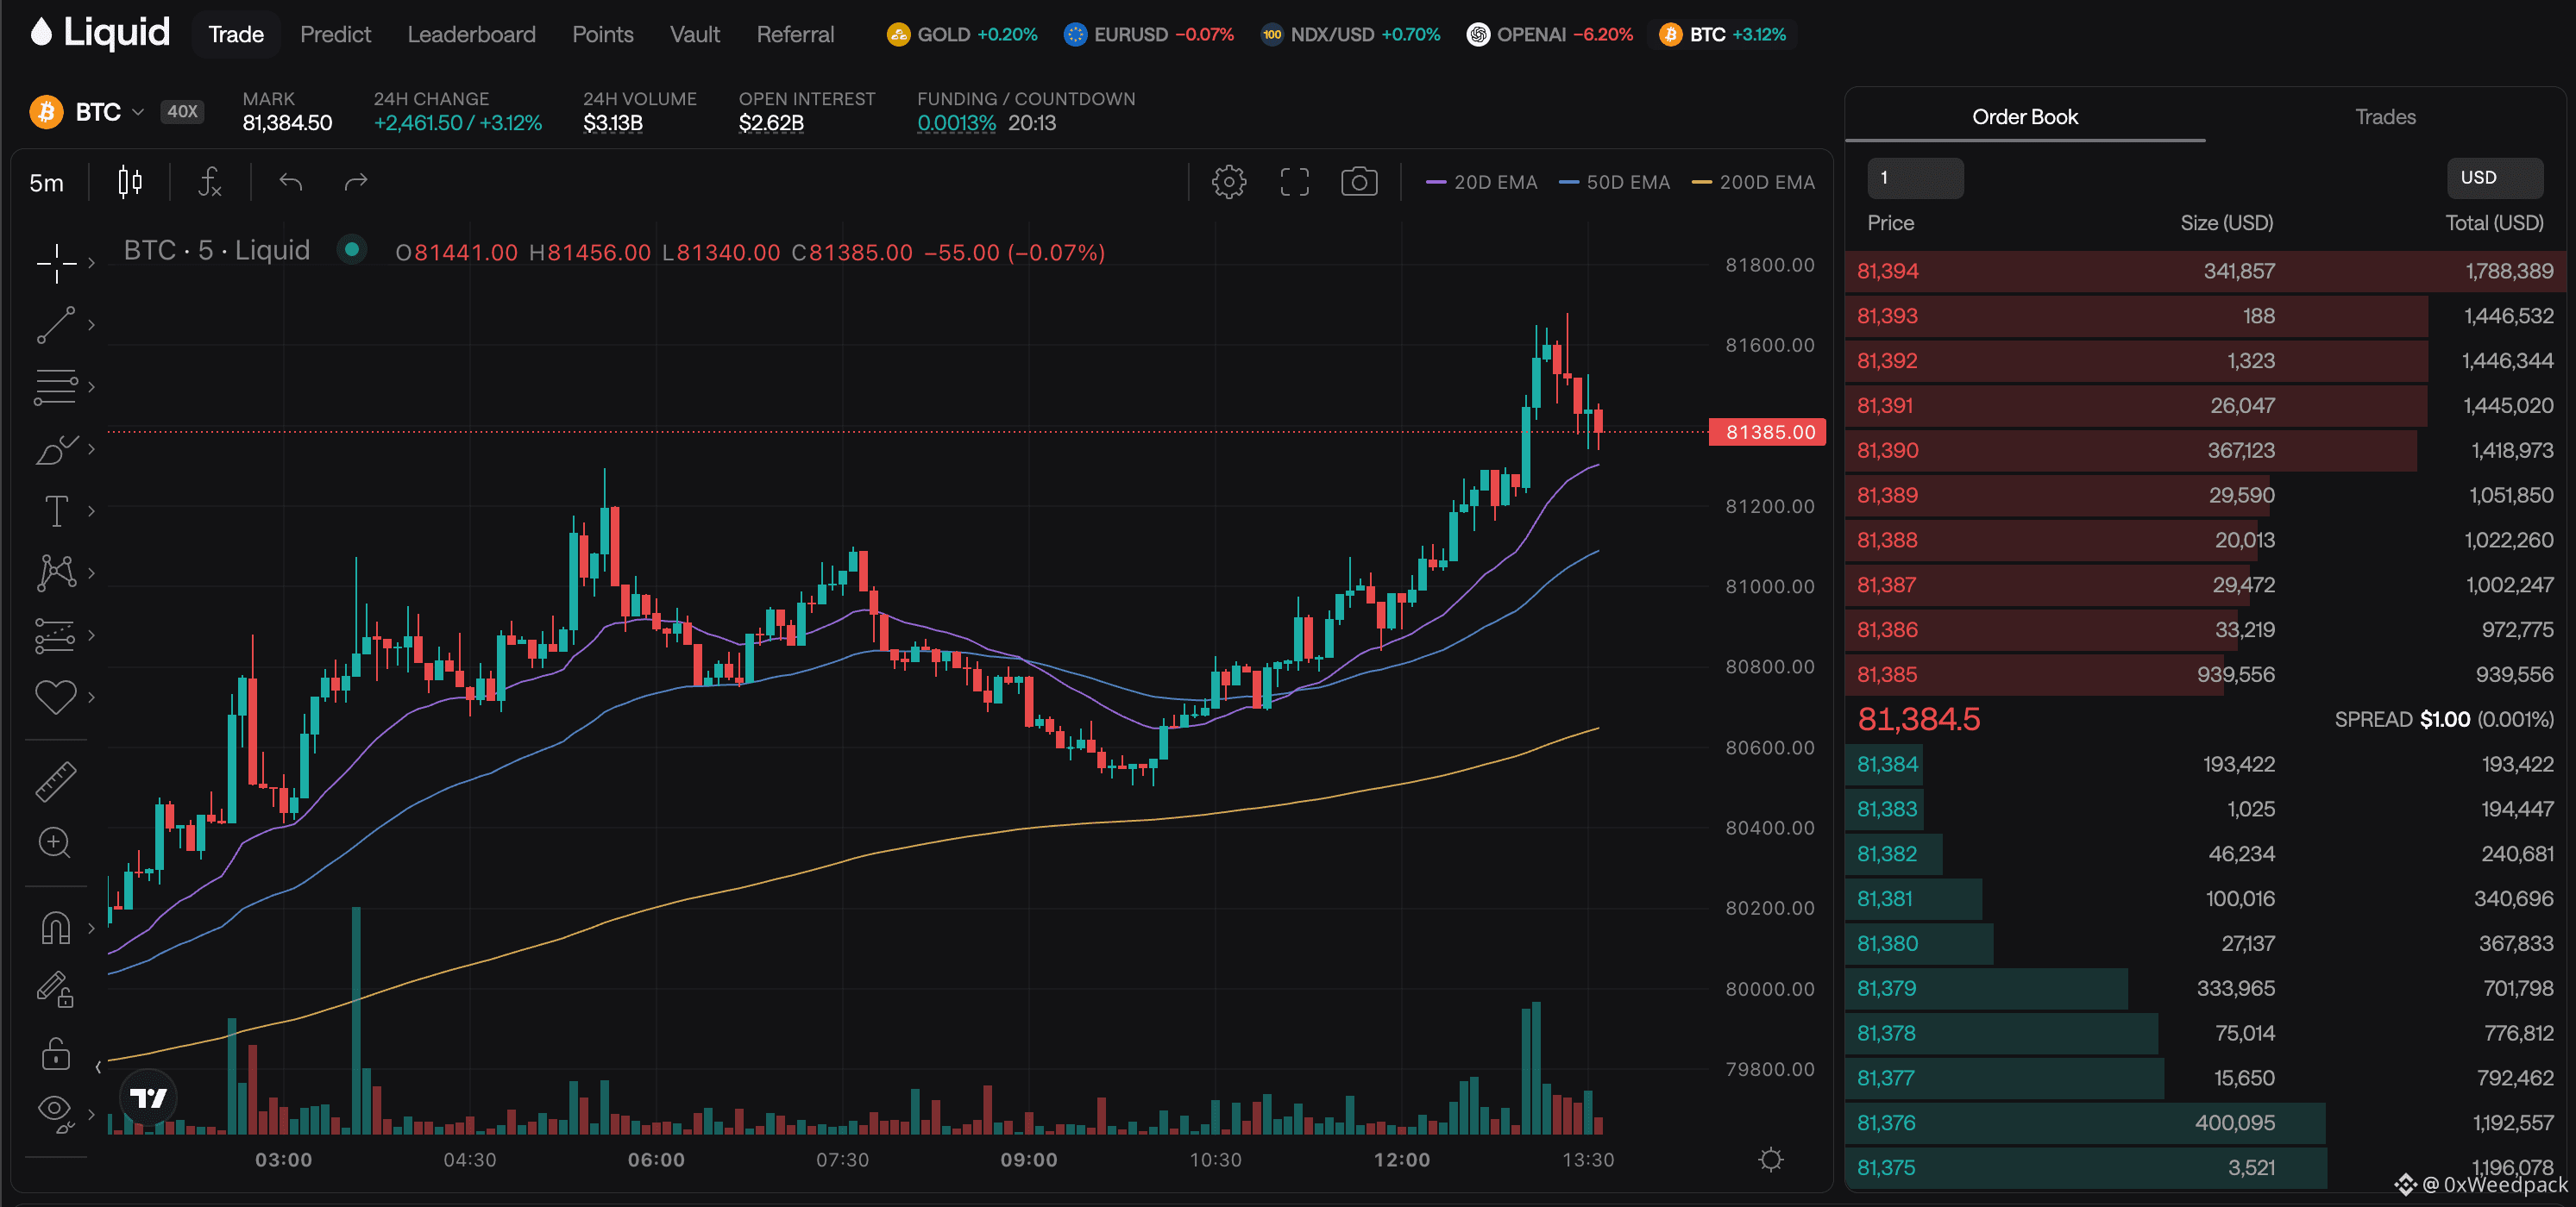Select the NDX/USD ticker
The width and height of the screenshot is (2576, 1207).
coord(1350,34)
